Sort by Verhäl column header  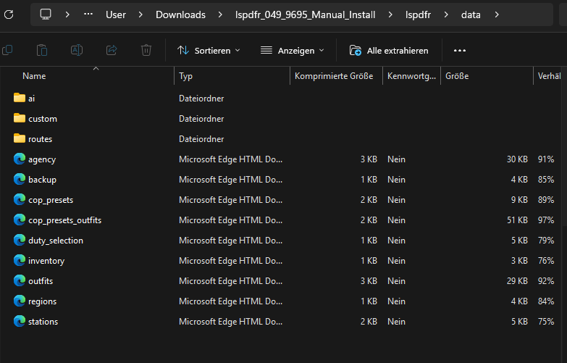click(550, 76)
